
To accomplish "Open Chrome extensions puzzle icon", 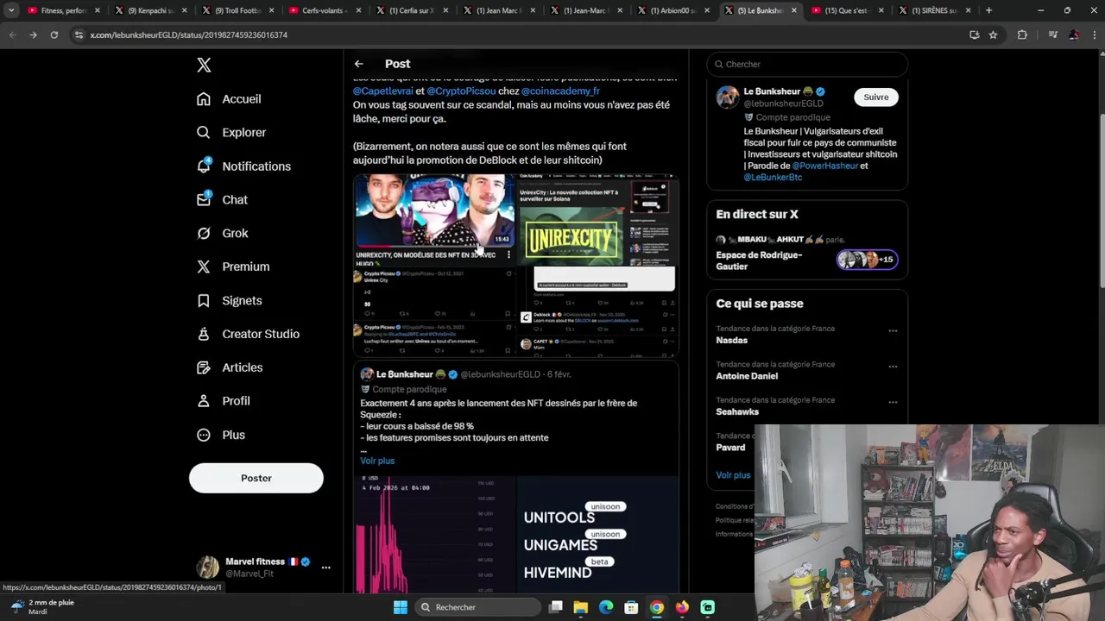I will [x=1022, y=34].
